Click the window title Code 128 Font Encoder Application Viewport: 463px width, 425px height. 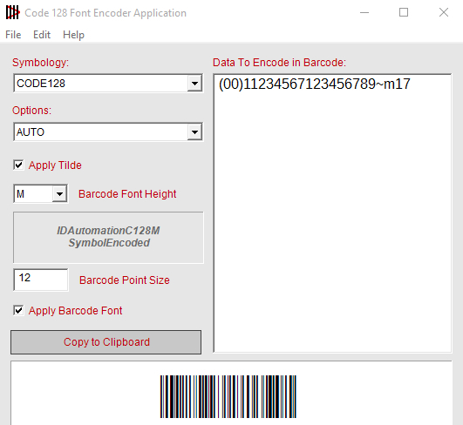coord(106,13)
